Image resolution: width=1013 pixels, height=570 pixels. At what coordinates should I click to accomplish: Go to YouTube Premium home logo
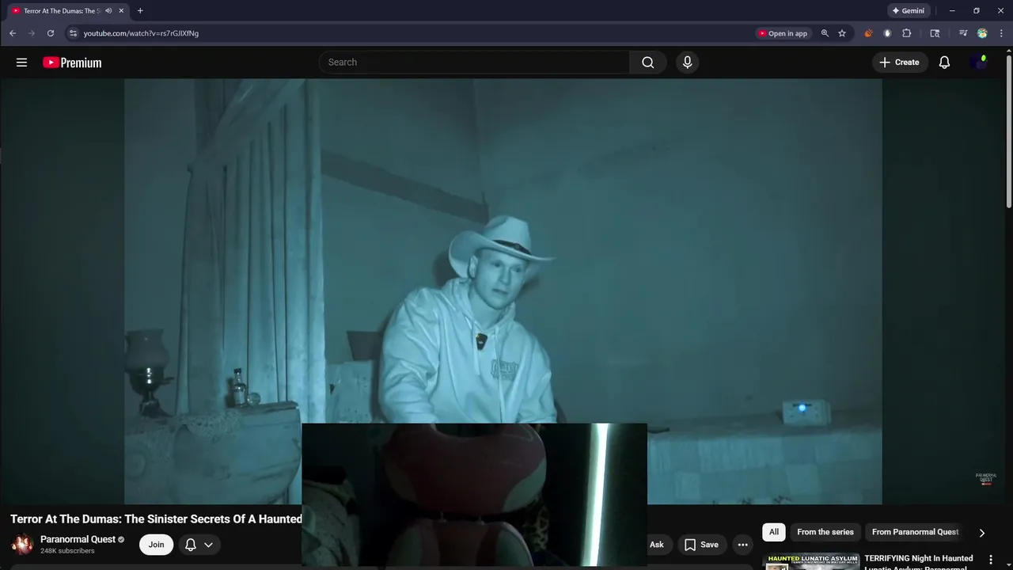coord(72,63)
